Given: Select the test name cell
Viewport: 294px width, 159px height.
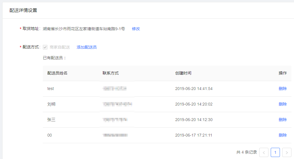Looking at the screenshot, I should (x=51, y=89).
